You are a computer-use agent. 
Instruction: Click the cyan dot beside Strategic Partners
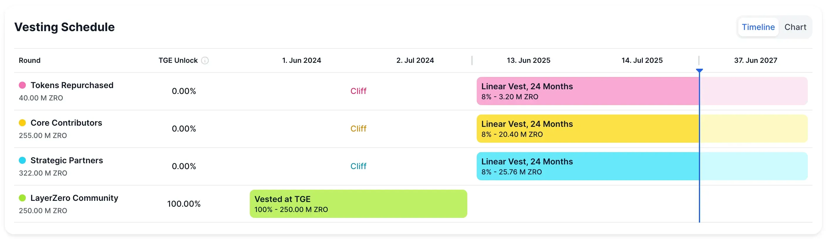[x=22, y=160]
